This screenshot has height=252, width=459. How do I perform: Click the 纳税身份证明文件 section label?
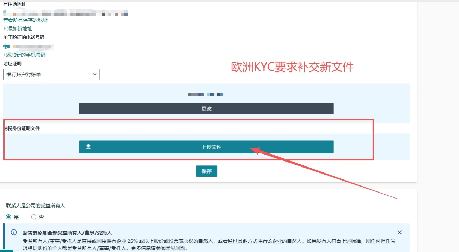tap(22, 128)
